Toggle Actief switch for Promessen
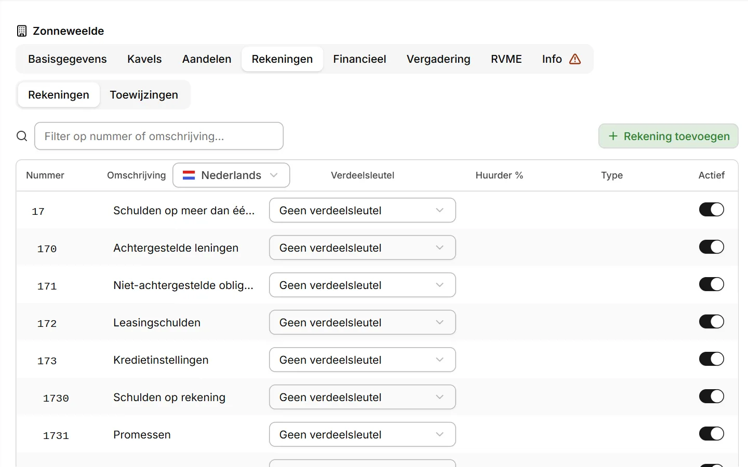Screen dimensions: 748x467 pos(712,434)
